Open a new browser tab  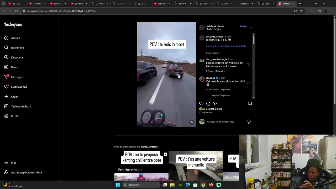pos(300,4)
